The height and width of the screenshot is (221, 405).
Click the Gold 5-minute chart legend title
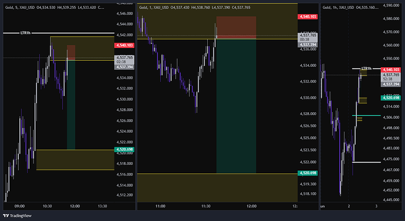[20, 8]
